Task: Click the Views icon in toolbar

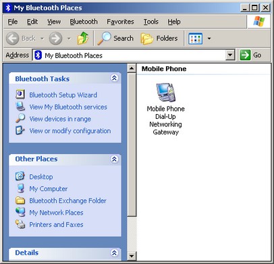Action: (x=195, y=38)
